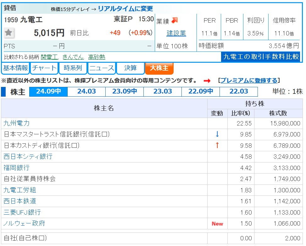Switch to the チャート tab

coord(44,68)
